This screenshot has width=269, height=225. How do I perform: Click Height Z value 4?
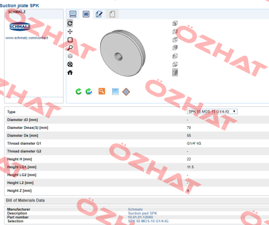click(x=188, y=191)
